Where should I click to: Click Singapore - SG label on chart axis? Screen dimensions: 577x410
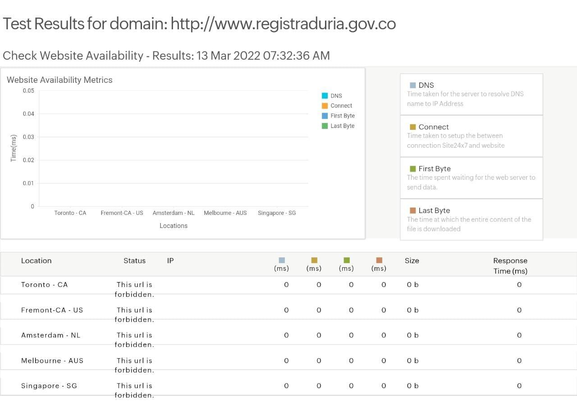pos(277,213)
